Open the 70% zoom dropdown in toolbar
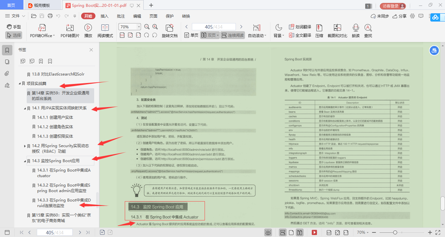445x237 pixels. click(139, 27)
